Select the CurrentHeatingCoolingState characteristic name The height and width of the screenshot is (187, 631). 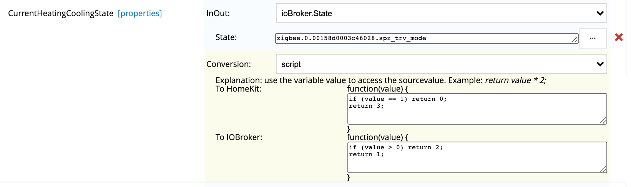61,13
